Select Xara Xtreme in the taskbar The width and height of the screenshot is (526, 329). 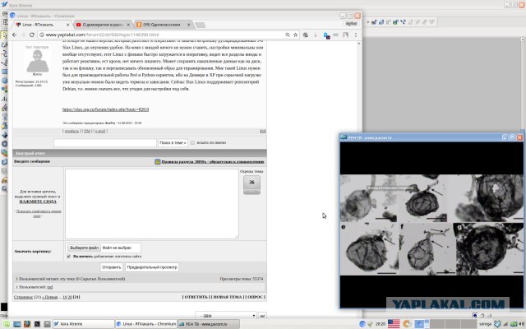(x=84, y=324)
